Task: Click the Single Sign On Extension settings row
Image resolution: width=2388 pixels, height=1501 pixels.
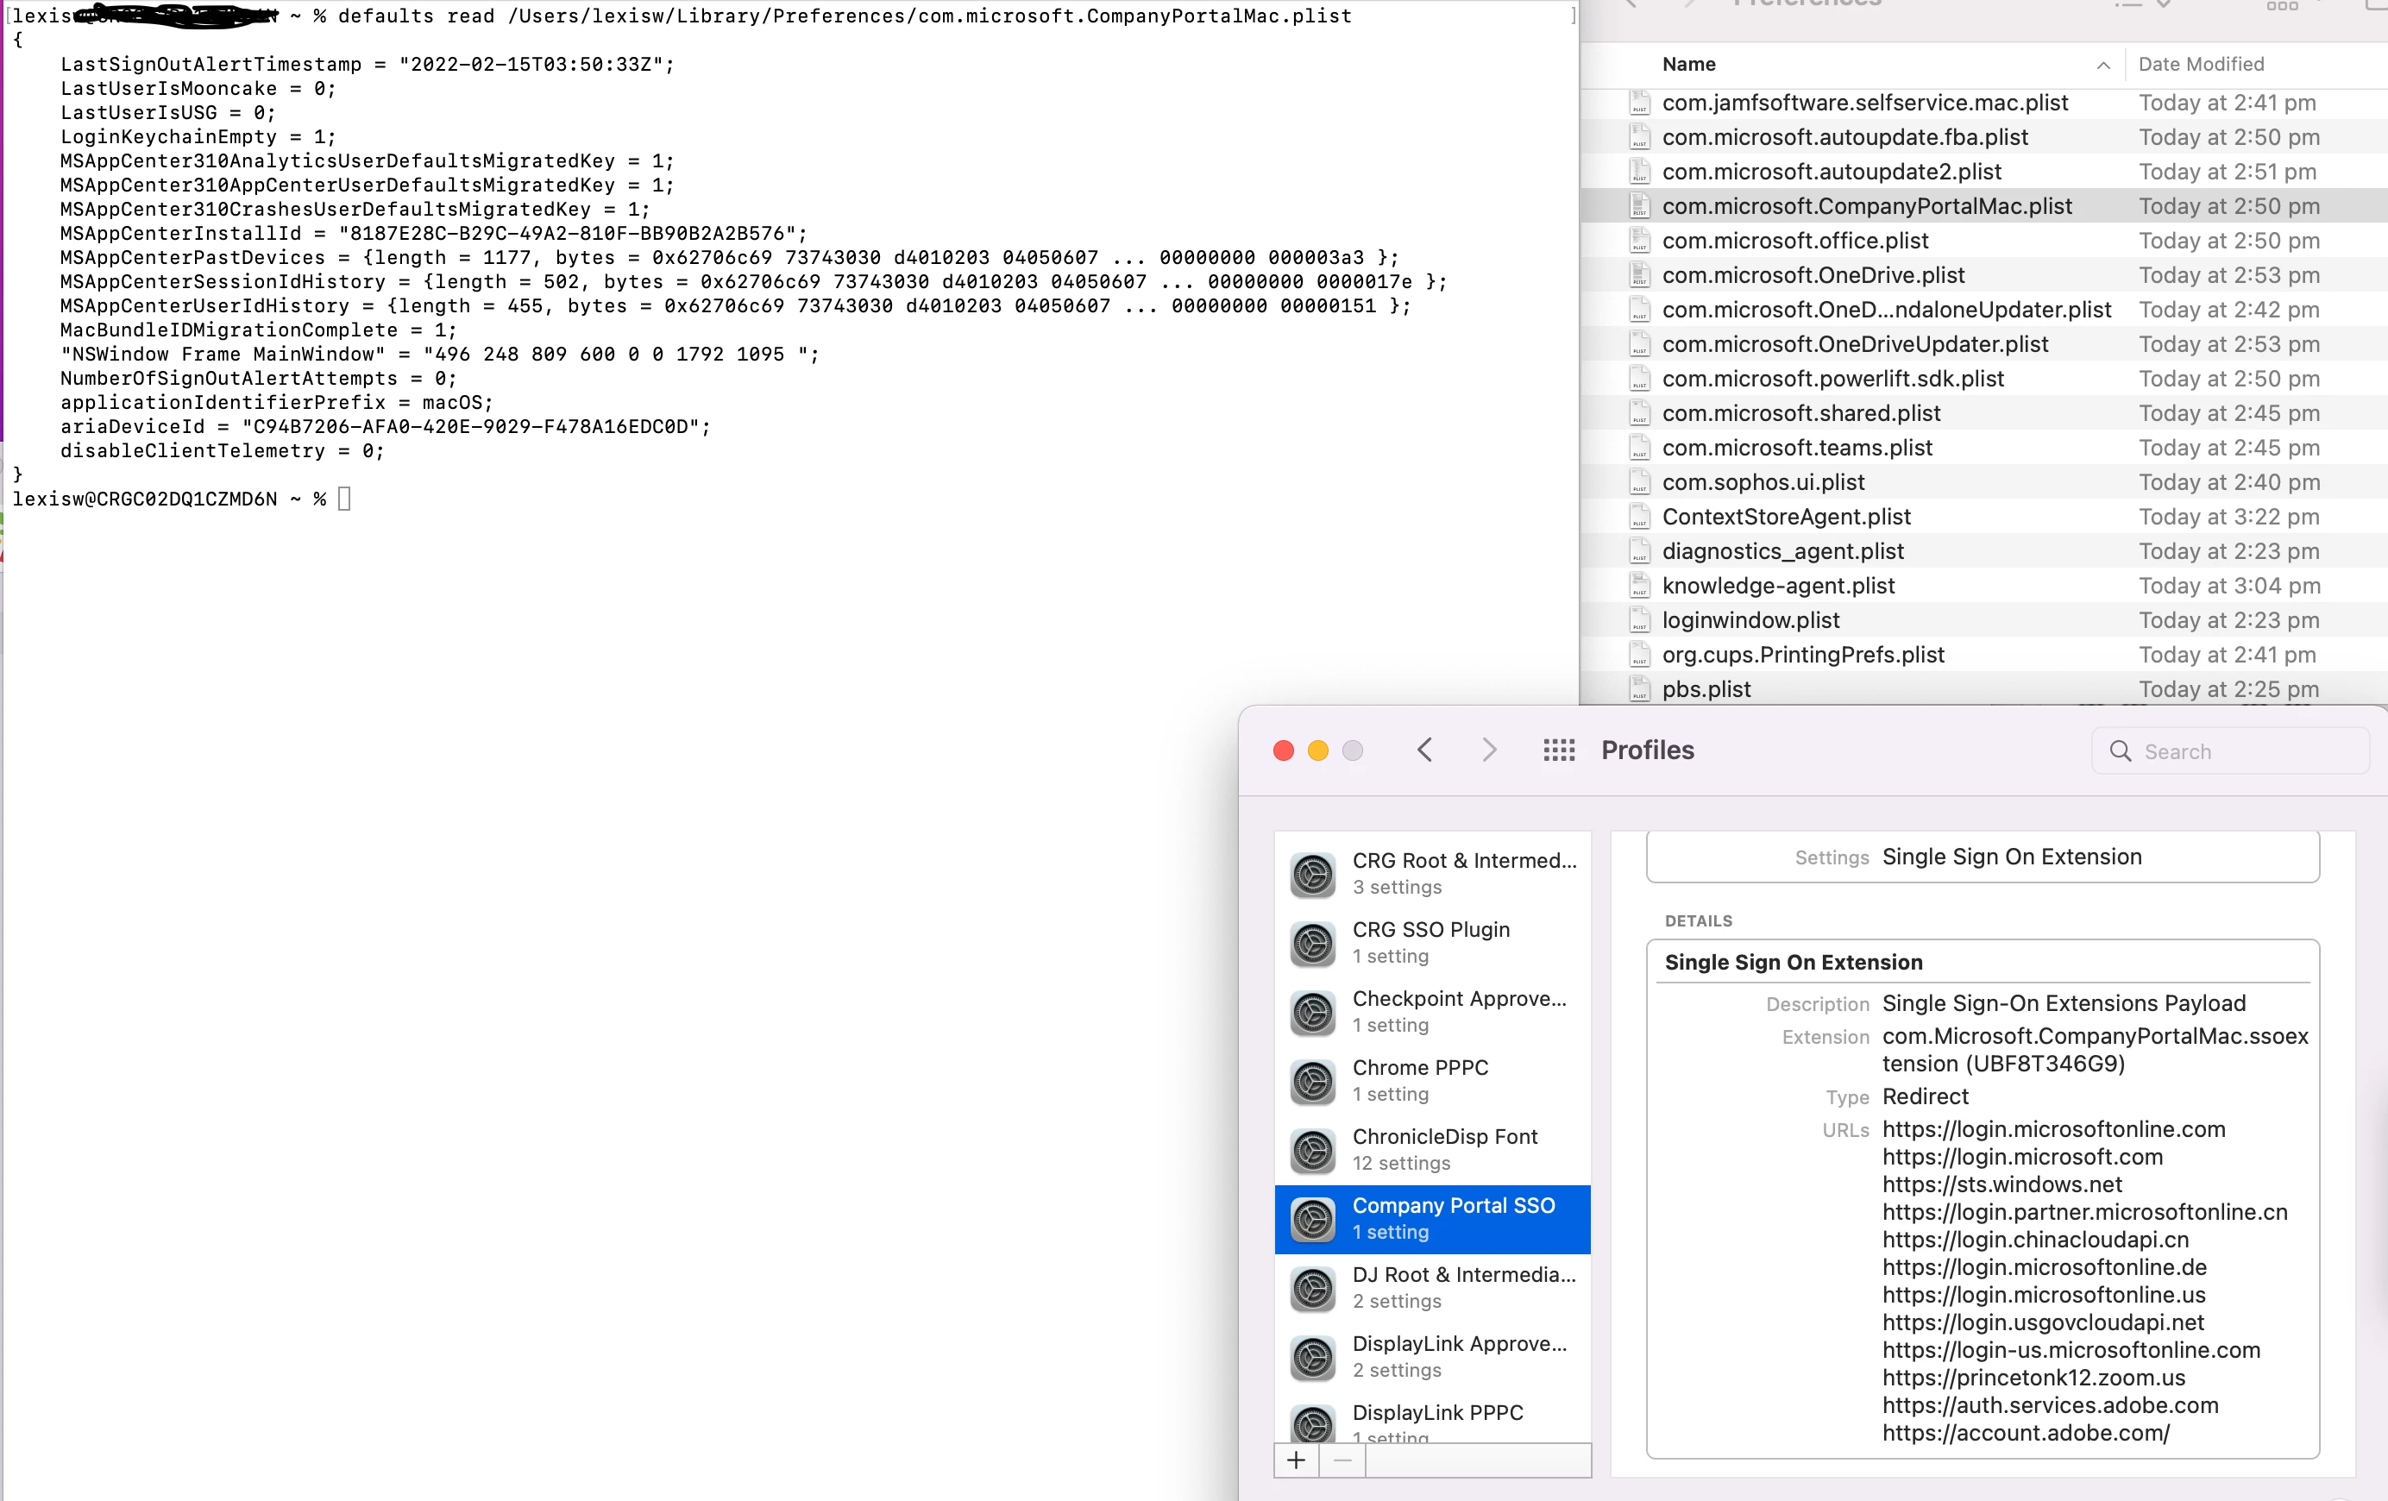Action: pos(1983,857)
